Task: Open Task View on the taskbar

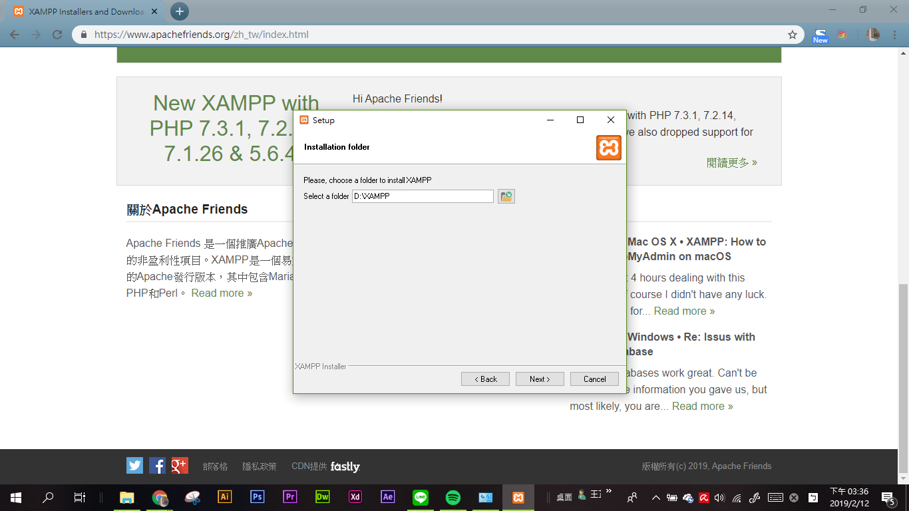Action: (79, 497)
